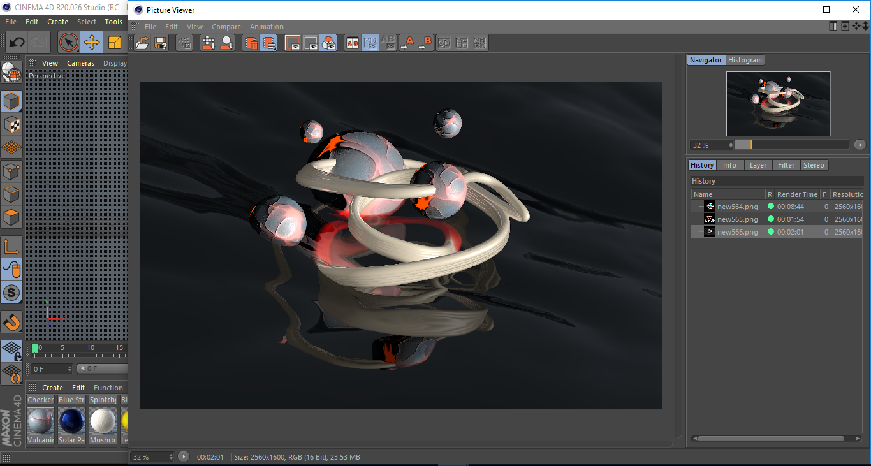Click Set as A icon
871x466 pixels.
coord(407,43)
